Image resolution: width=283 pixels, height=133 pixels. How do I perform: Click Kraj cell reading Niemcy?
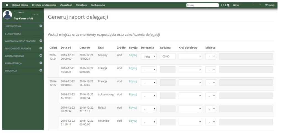(103, 55)
